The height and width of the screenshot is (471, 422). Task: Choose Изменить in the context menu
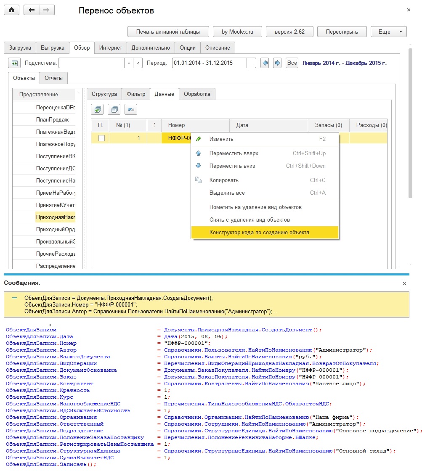pyautogui.click(x=265, y=139)
